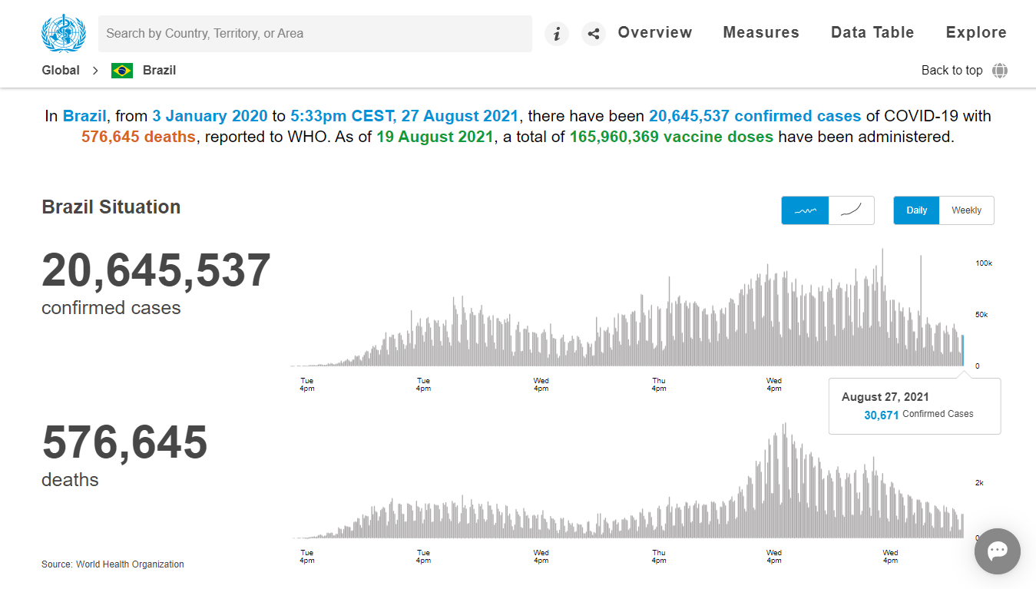Go to the Data Table section
This screenshot has width=1036, height=589.
872,32
